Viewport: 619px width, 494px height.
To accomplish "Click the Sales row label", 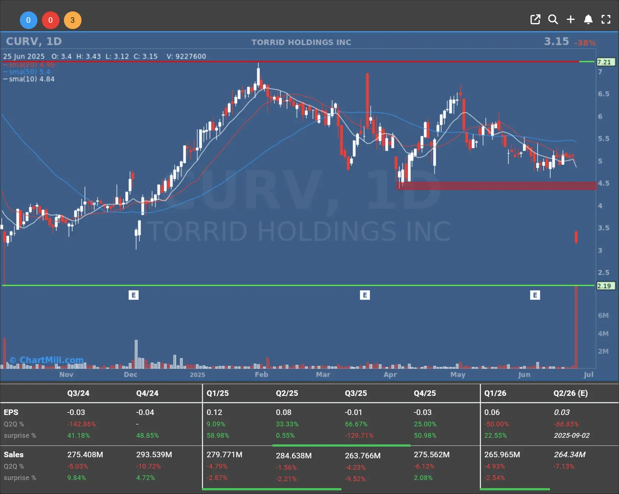I will 14,455.
